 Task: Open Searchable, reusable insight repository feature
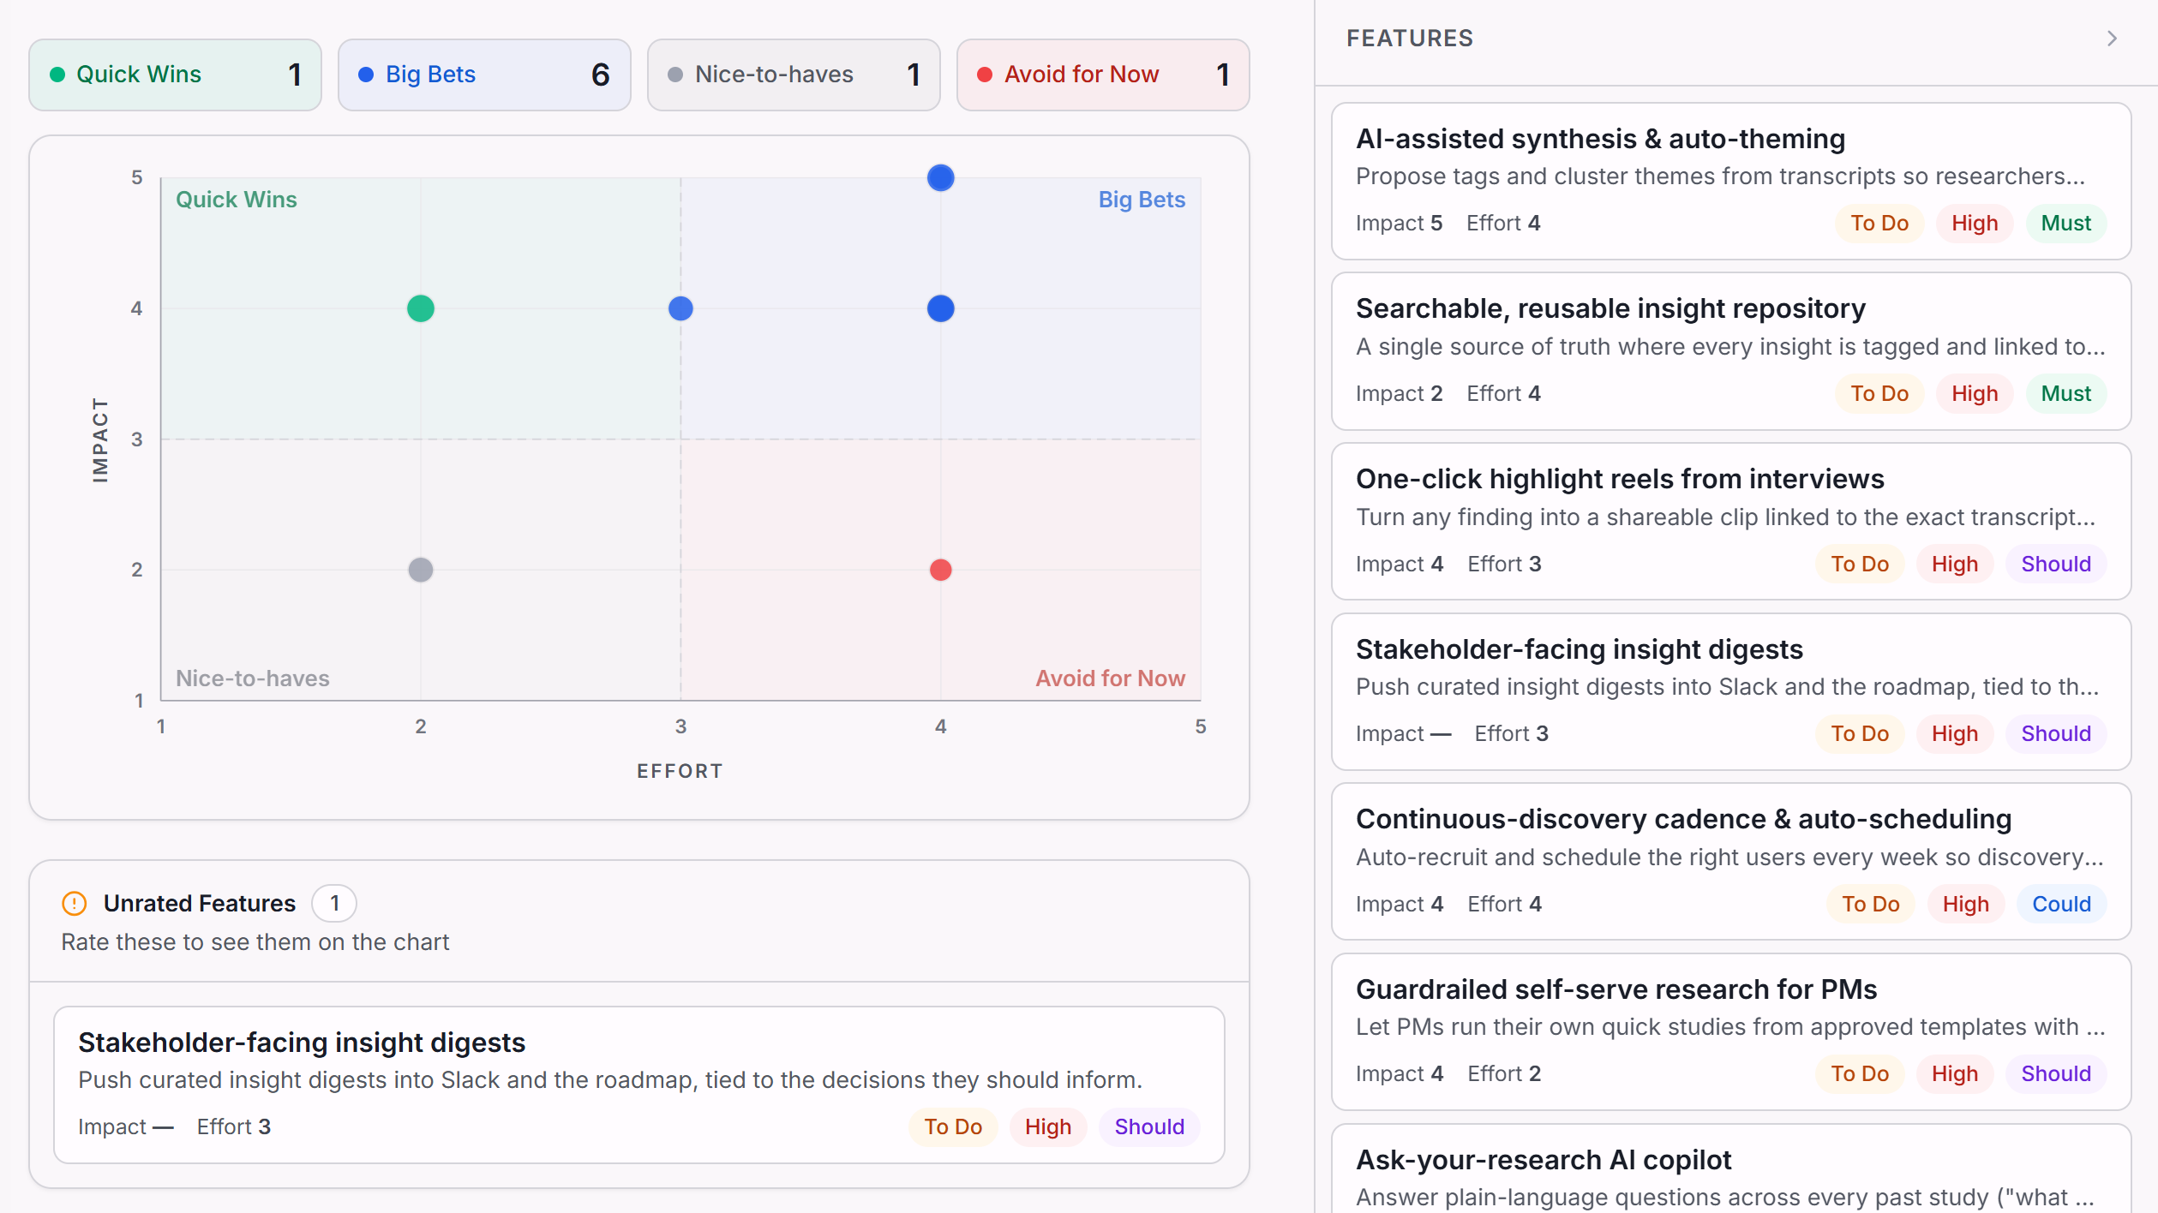(x=1731, y=351)
